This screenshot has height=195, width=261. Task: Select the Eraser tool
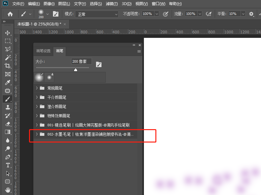click(x=7, y=124)
